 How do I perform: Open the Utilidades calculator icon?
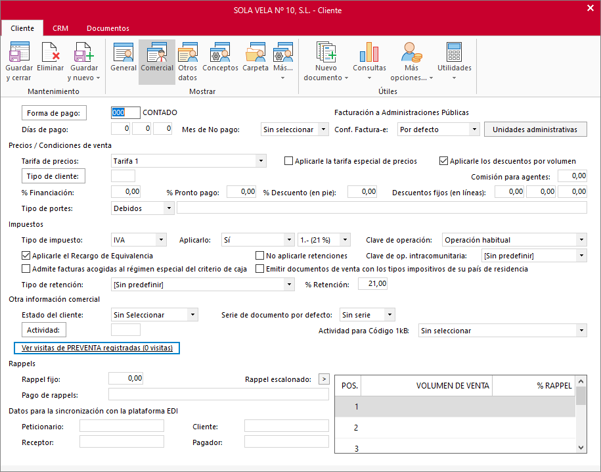[x=455, y=52]
